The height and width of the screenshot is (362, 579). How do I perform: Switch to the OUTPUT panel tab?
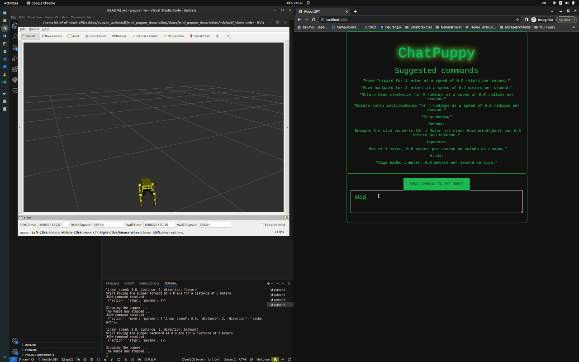click(x=129, y=283)
